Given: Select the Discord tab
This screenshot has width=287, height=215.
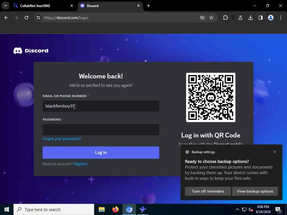Looking at the screenshot, I should pyautogui.click(x=111, y=6).
